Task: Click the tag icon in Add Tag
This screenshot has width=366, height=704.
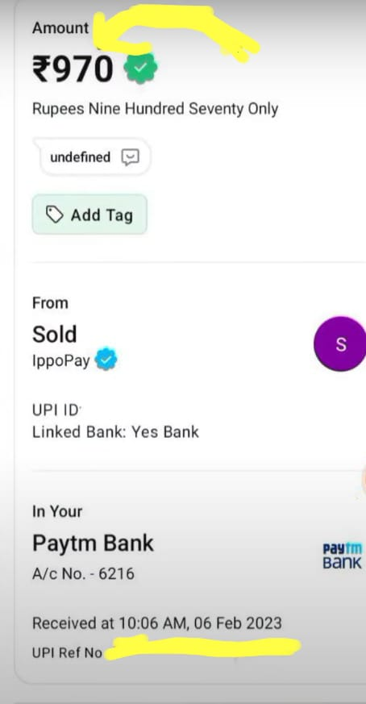Action: coord(55,215)
